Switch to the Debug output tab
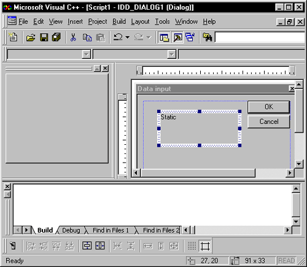This screenshot has width=307, height=267. [x=71, y=230]
